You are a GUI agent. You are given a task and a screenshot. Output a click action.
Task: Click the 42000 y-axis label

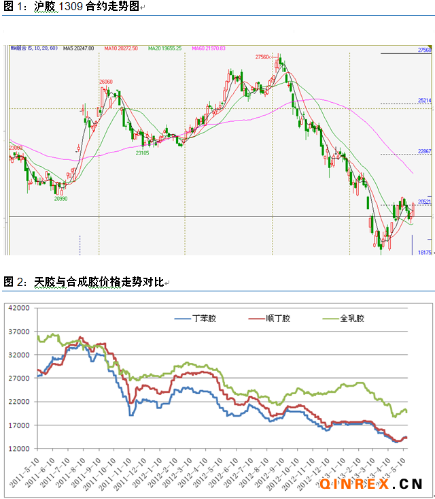coord(18,308)
